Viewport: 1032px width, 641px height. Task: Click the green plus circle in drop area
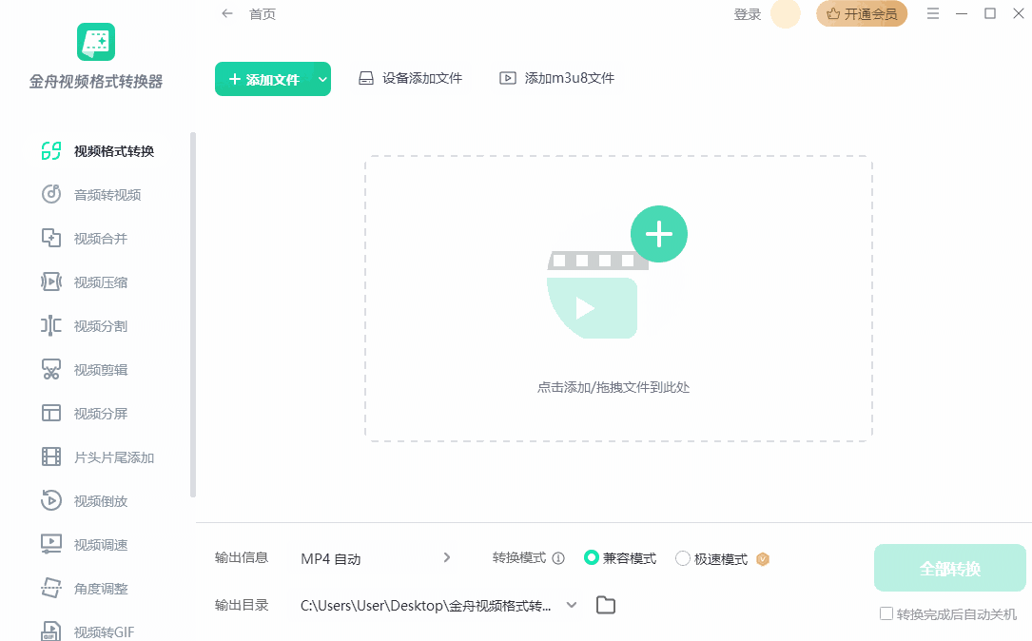[x=659, y=234]
